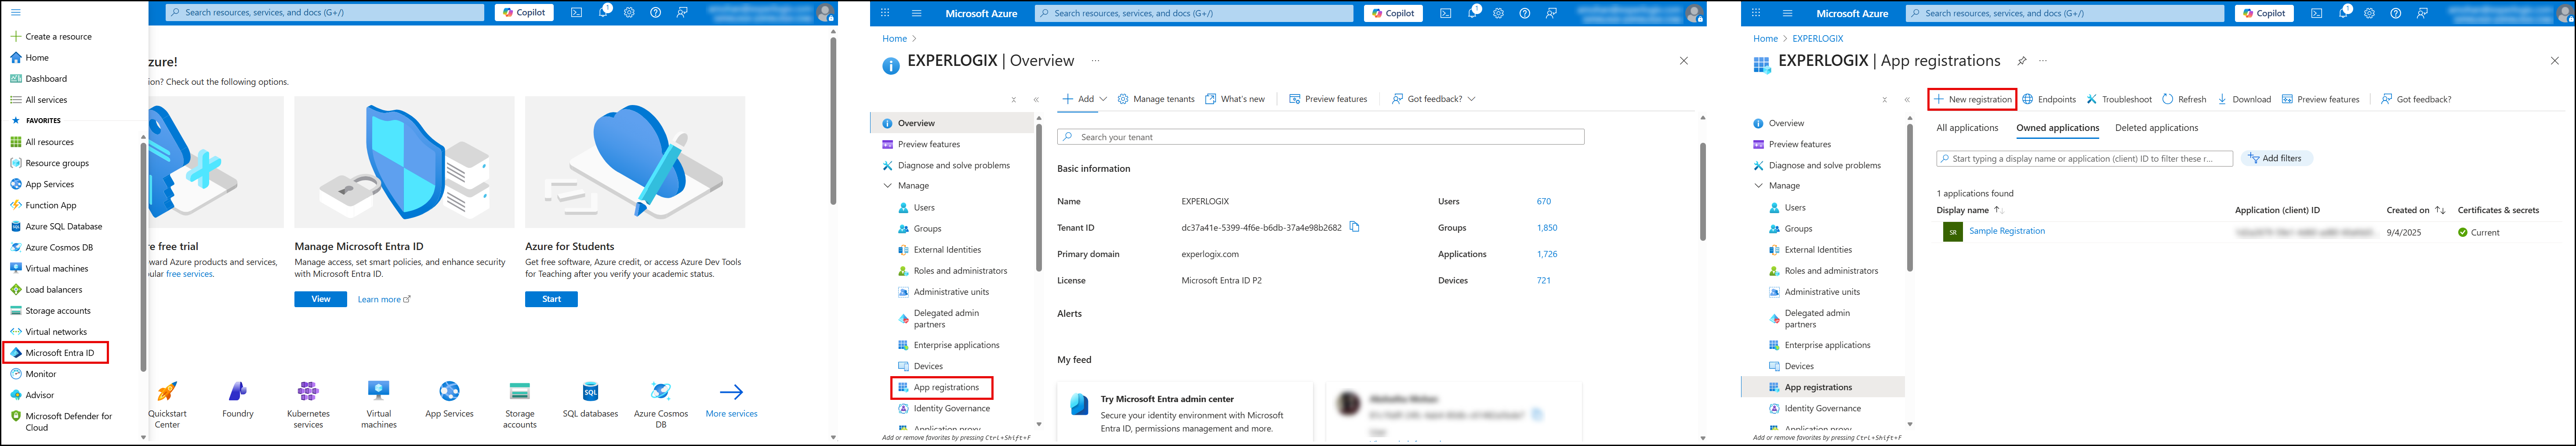Click the Create a resource plus icon
Screen dimensions: 2576x446
pyautogui.click(x=15, y=37)
